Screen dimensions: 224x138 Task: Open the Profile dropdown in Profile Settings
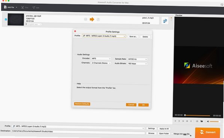pos(104,36)
